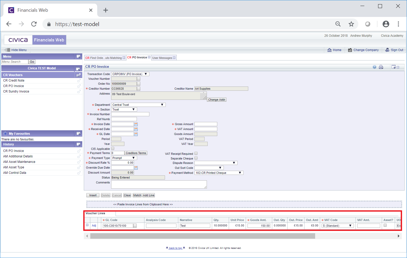
Task: Click the right arrow of horizontal scrollbar
Action: click(398, 236)
